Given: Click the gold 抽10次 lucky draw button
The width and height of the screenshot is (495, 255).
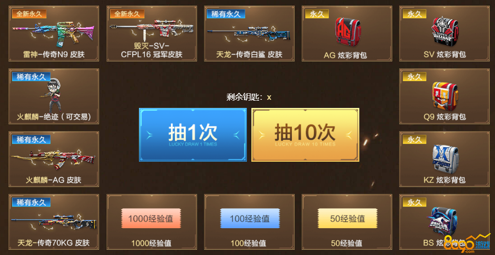Looking at the screenshot, I should [x=305, y=135].
